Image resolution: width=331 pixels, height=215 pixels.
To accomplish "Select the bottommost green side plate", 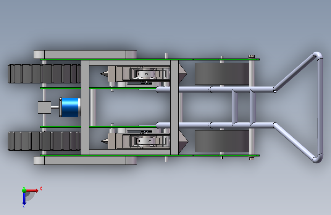I will tap(150, 155).
